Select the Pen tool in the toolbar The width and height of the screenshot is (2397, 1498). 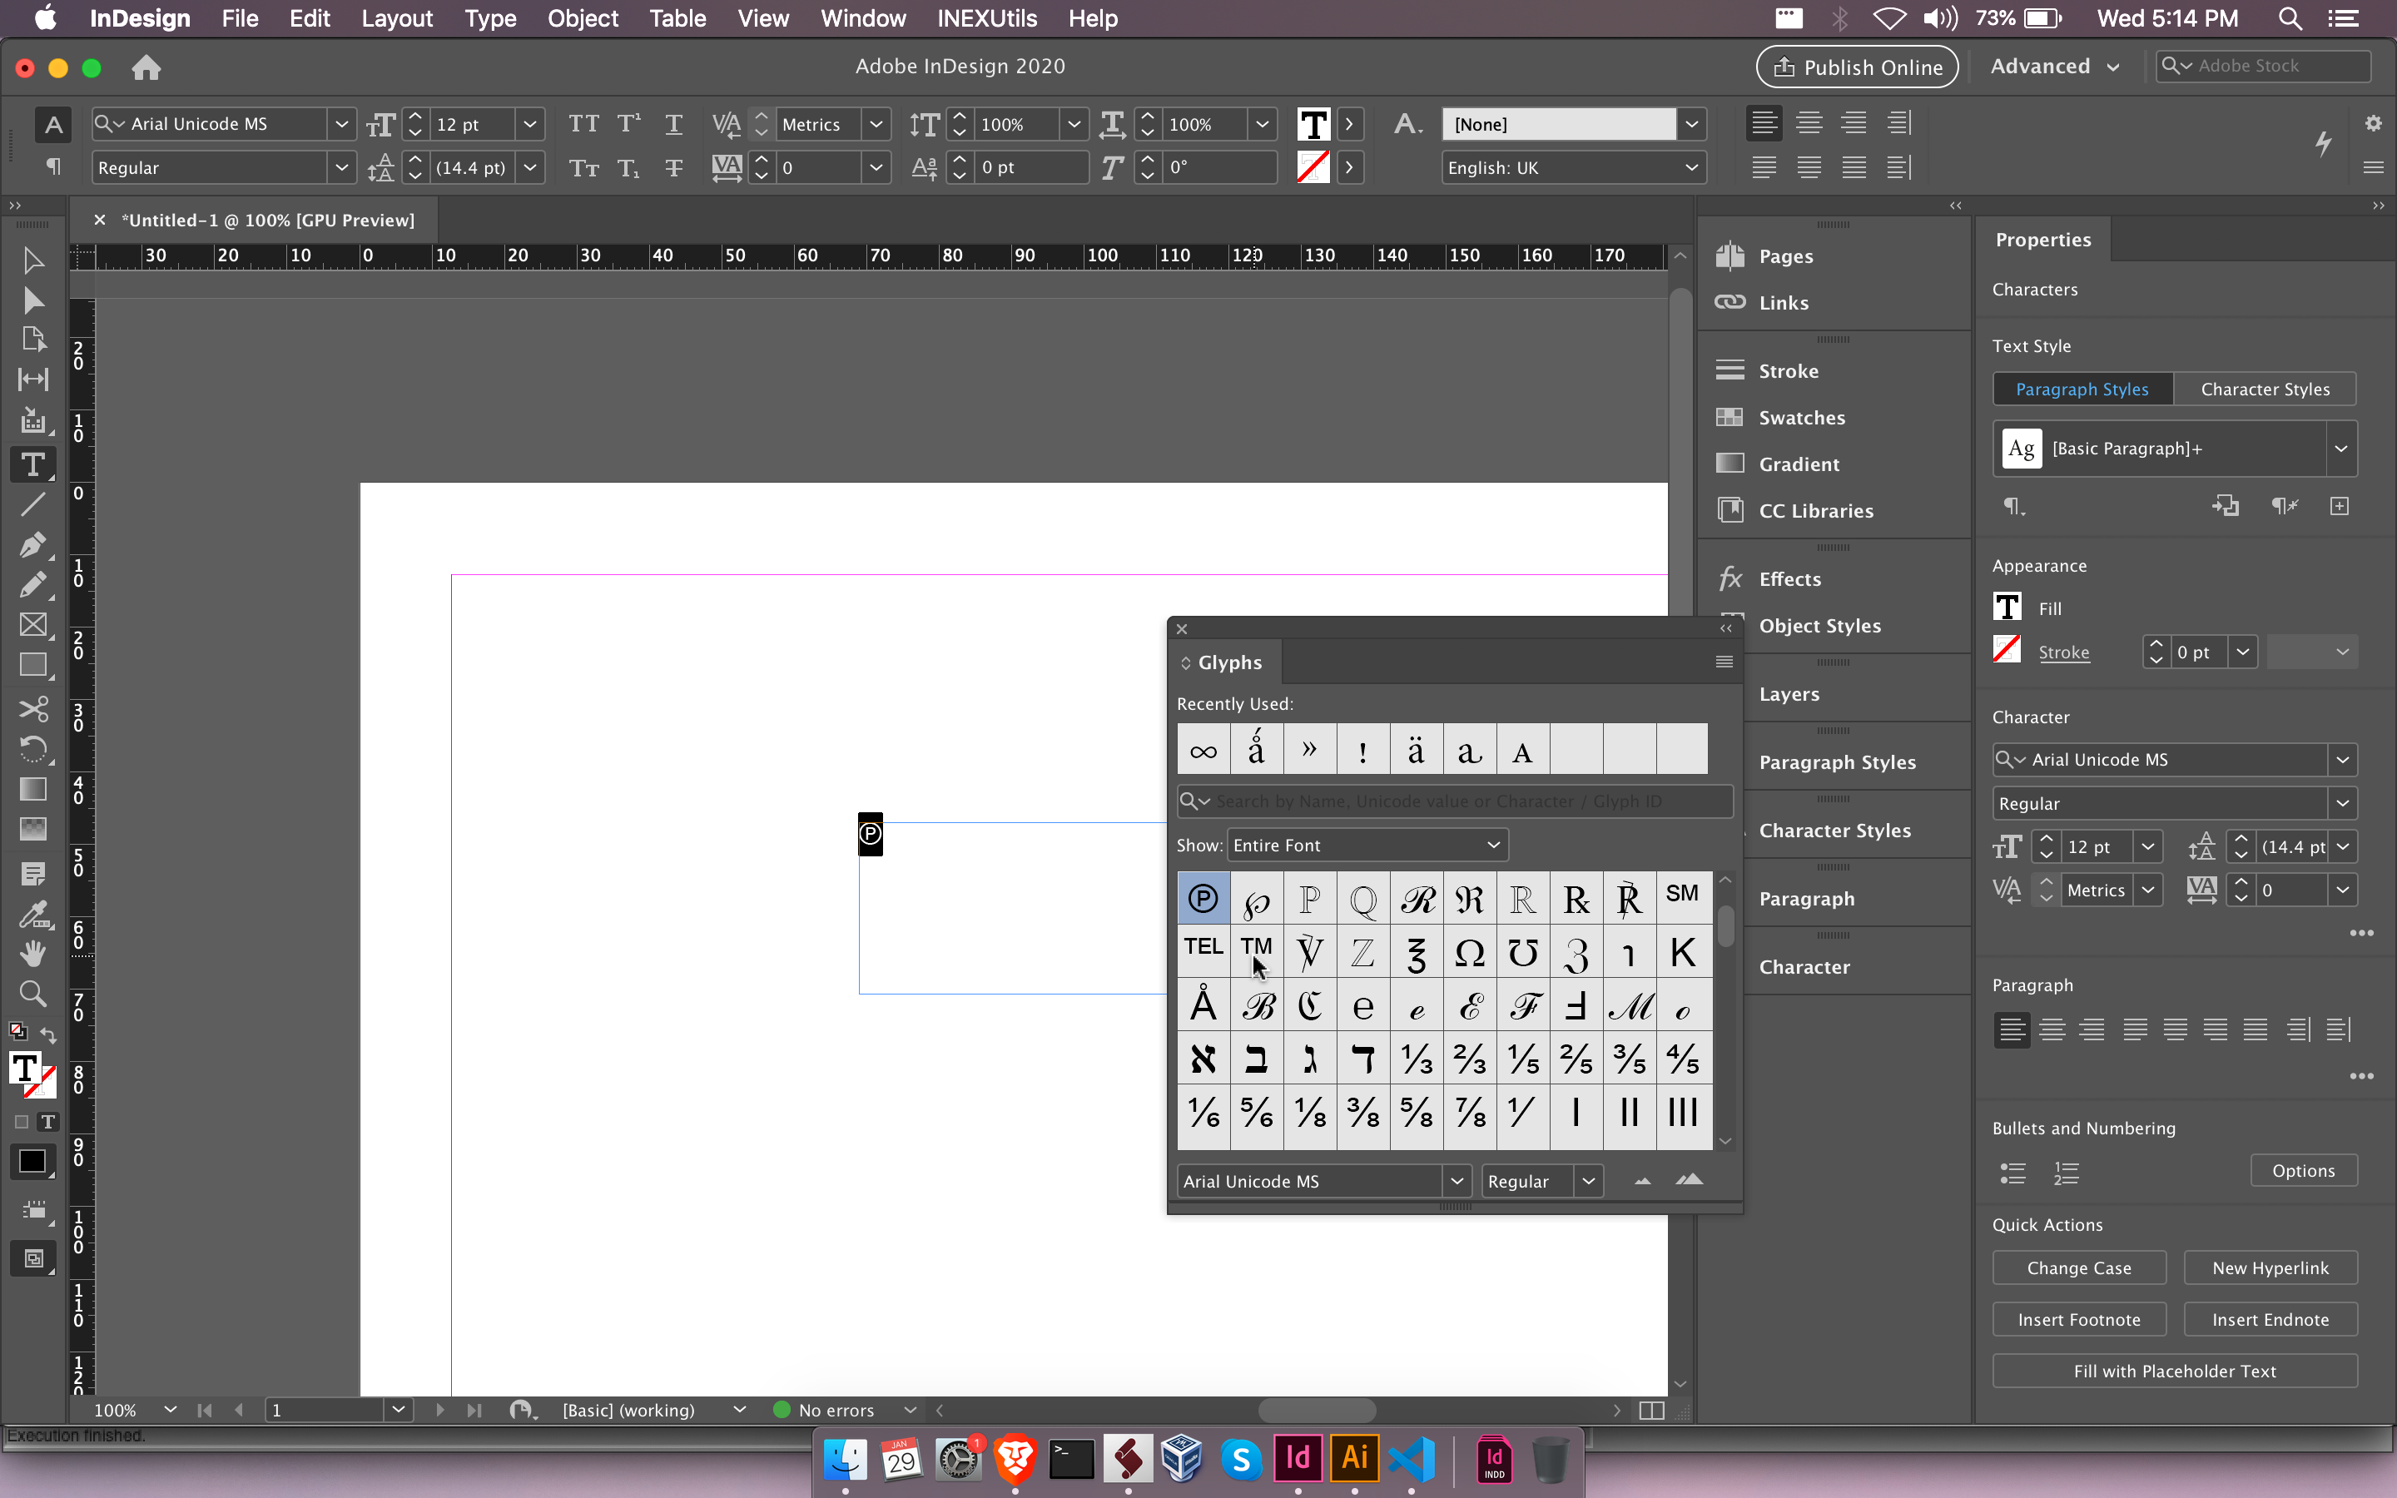(x=32, y=544)
